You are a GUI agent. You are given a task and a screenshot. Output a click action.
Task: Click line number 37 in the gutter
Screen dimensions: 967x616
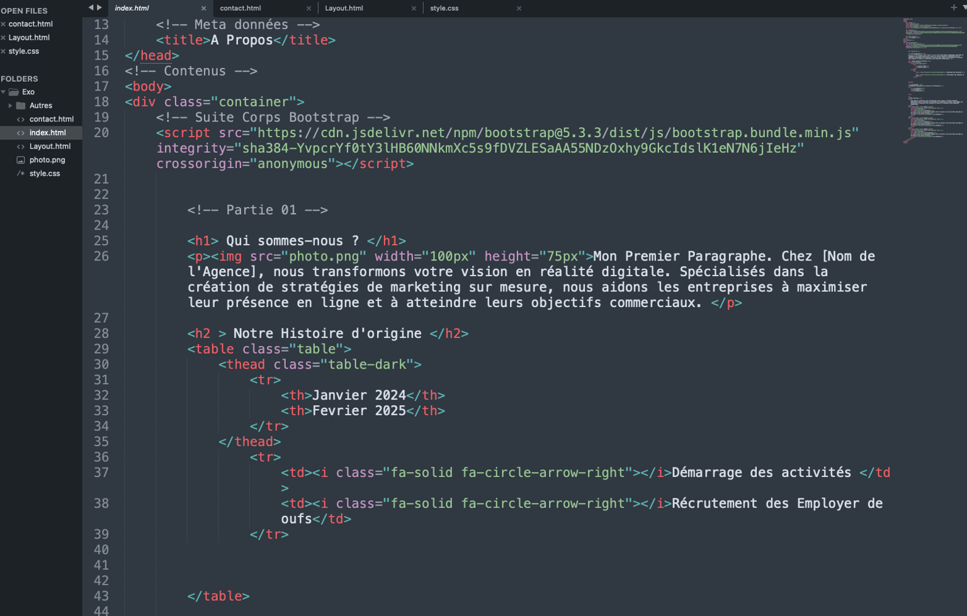pyautogui.click(x=101, y=473)
